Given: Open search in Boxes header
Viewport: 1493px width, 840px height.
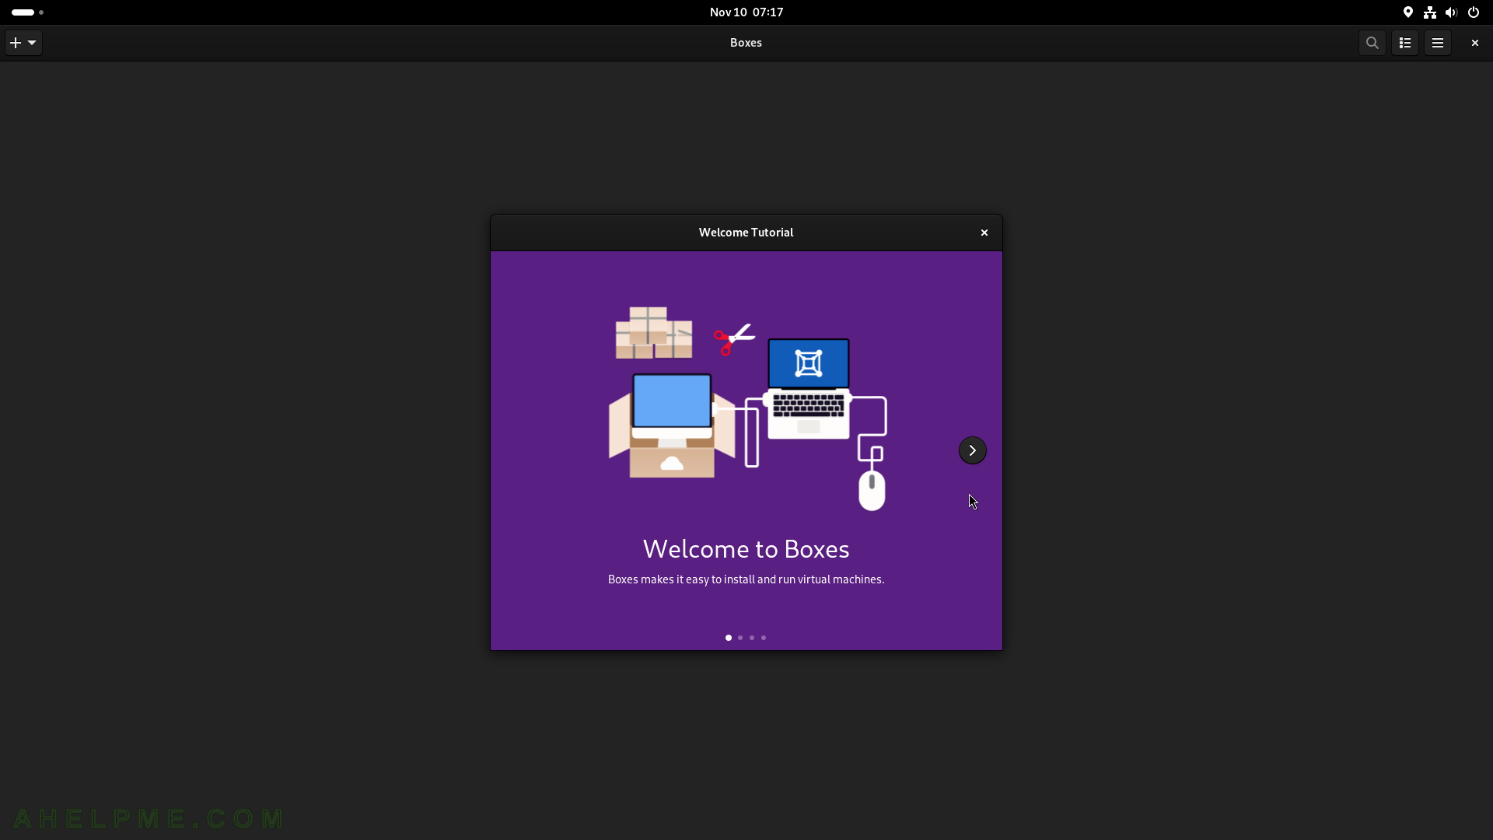Looking at the screenshot, I should pos(1372,43).
